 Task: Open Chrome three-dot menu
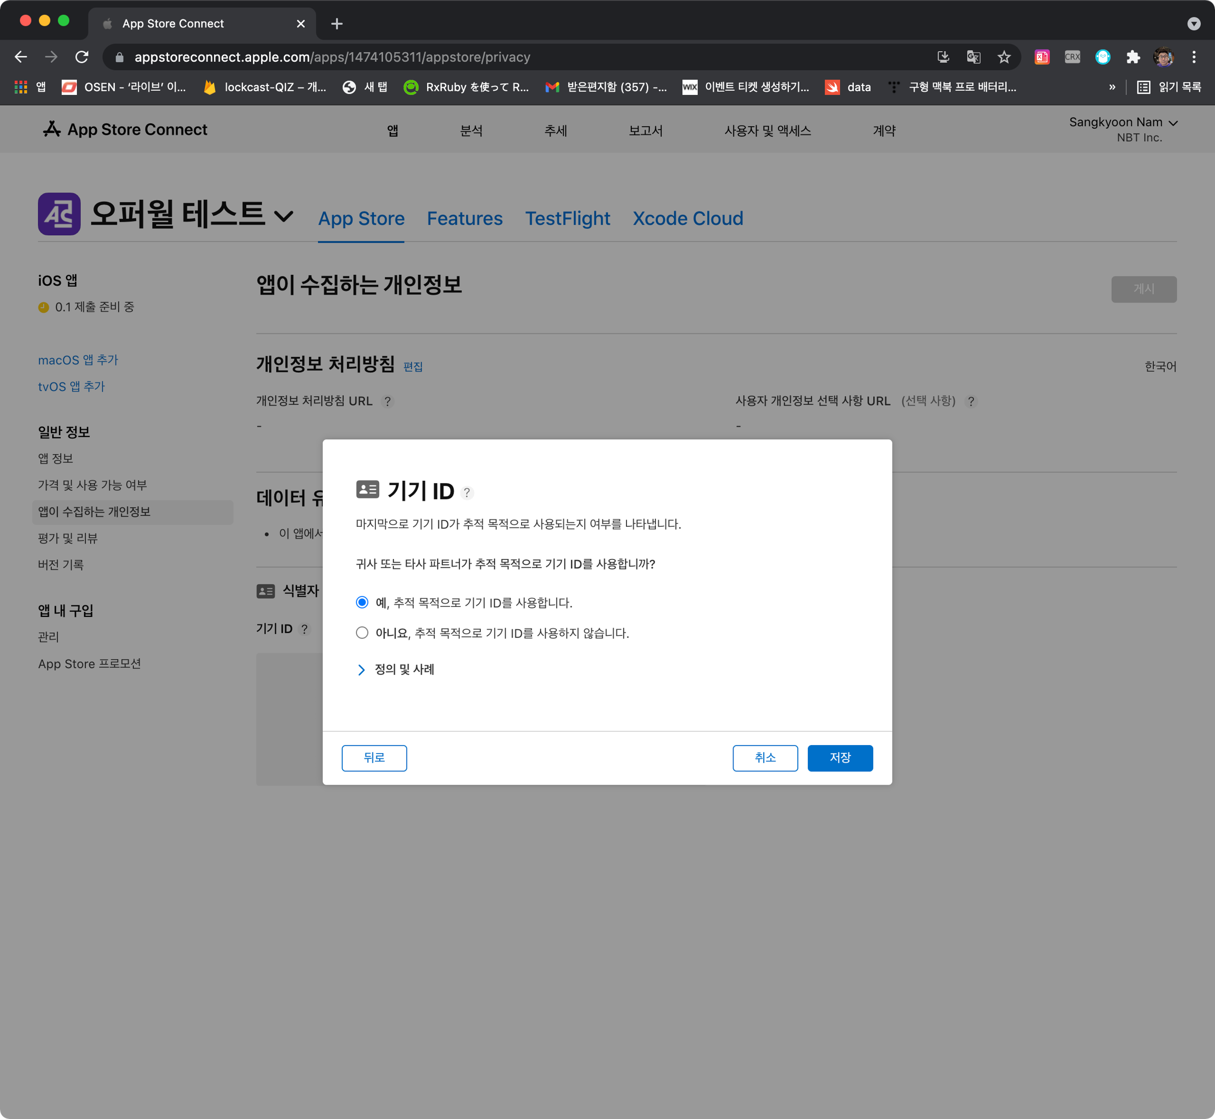(1193, 57)
